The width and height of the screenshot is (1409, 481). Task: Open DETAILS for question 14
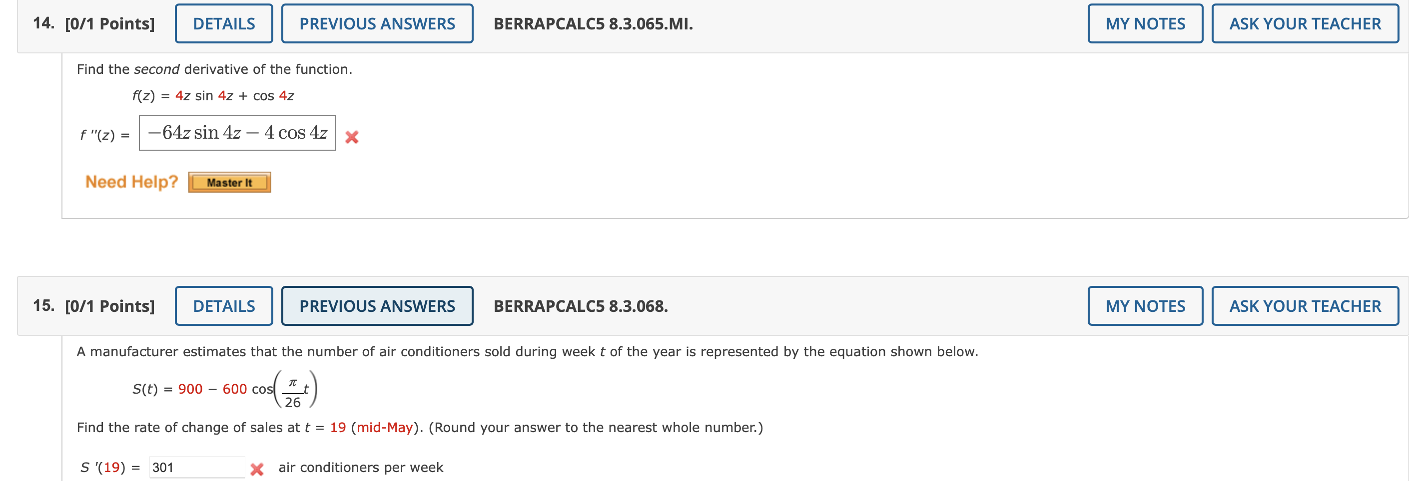point(223,23)
